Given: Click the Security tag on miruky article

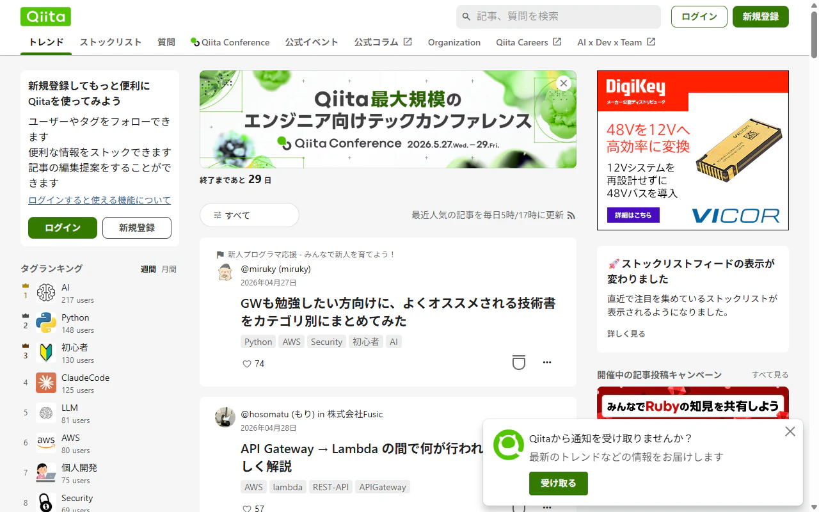Looking at the screenshot, I should [326, 342].
